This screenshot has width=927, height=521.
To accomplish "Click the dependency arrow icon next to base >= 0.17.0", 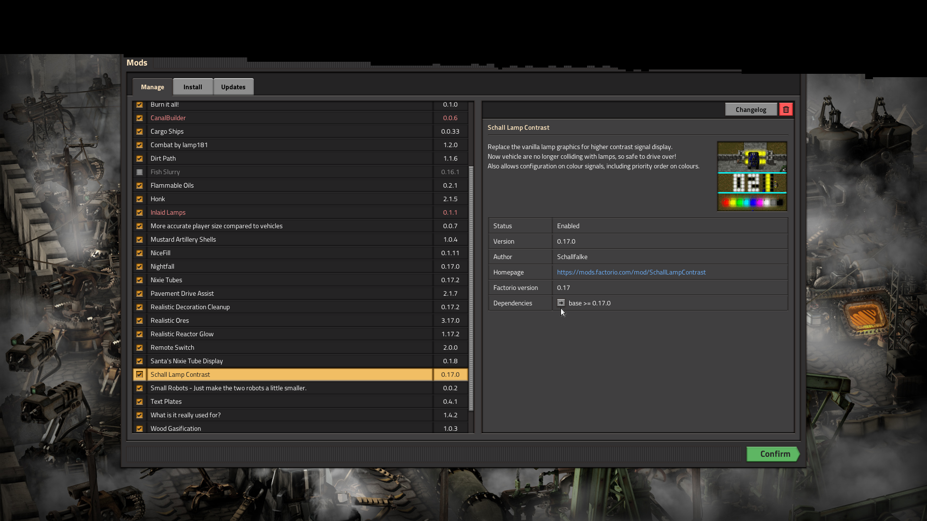I will click(561, 303).
